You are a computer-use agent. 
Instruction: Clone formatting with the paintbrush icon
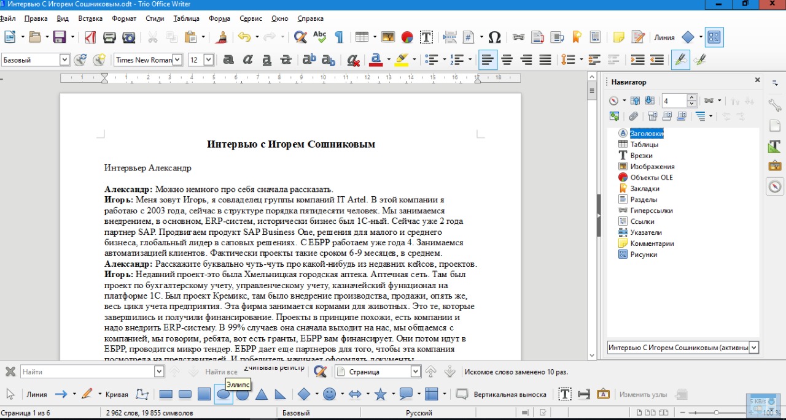click(222, 37)
